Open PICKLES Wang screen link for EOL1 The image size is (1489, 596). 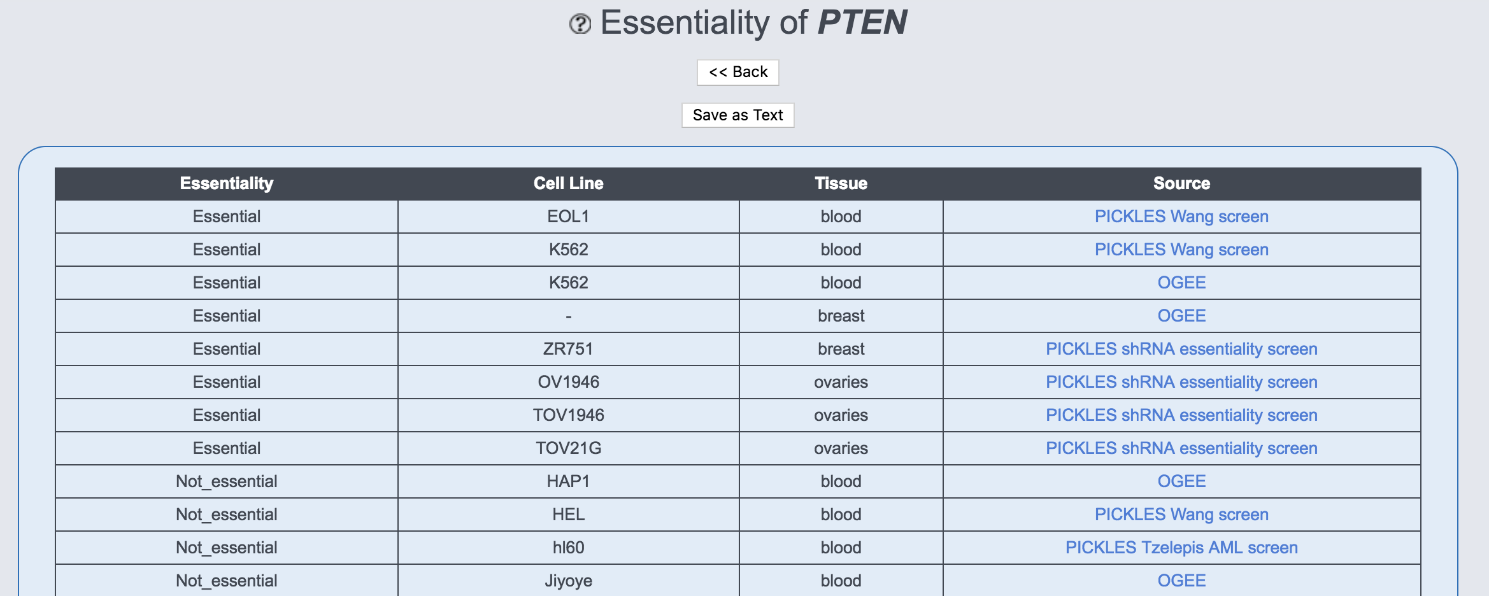[x=1181, y=216]
